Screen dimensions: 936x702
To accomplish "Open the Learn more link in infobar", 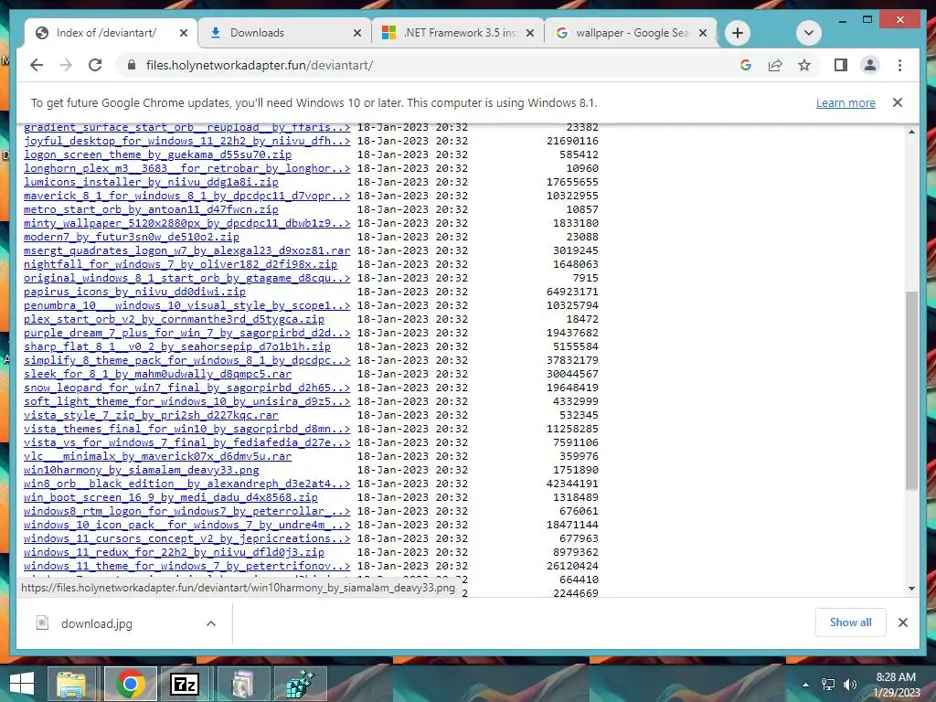I will pyautogui.click(x=846, y=102).
